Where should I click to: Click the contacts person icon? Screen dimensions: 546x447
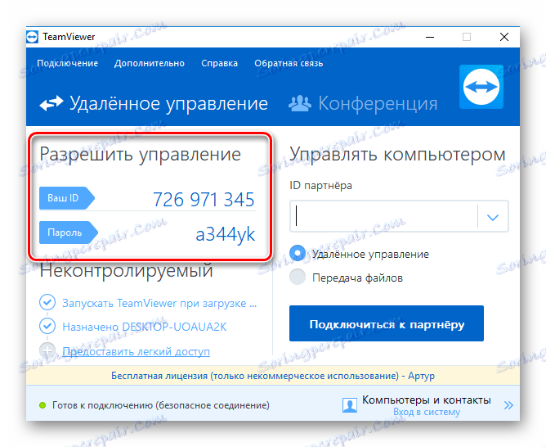[350, 405]
